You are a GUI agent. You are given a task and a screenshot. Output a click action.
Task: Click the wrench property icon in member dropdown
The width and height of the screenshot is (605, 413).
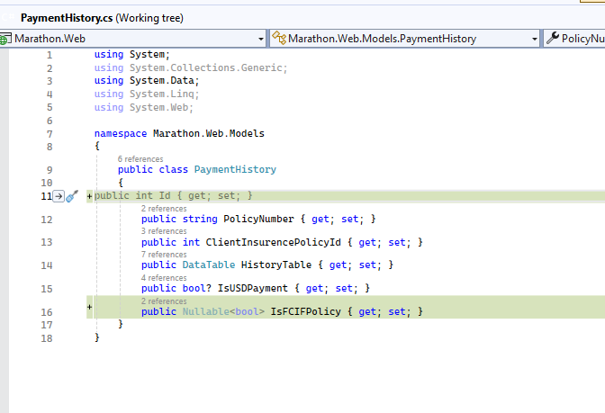click(552, 39)
